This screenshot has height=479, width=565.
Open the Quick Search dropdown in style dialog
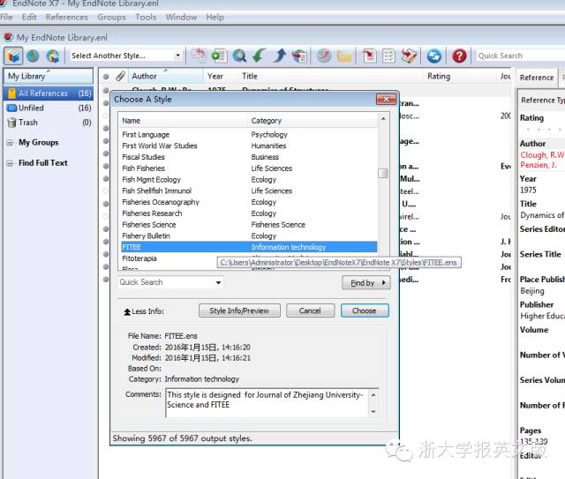(218, 282)
